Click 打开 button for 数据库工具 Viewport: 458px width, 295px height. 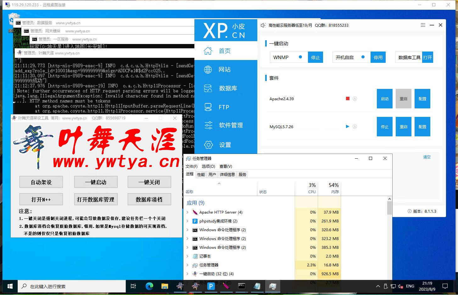pos(427,57)
